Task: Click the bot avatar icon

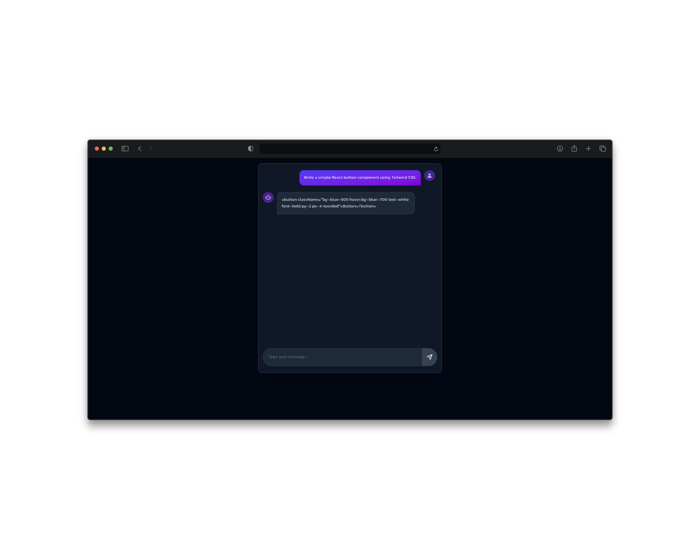Action: tap(268, 198)
